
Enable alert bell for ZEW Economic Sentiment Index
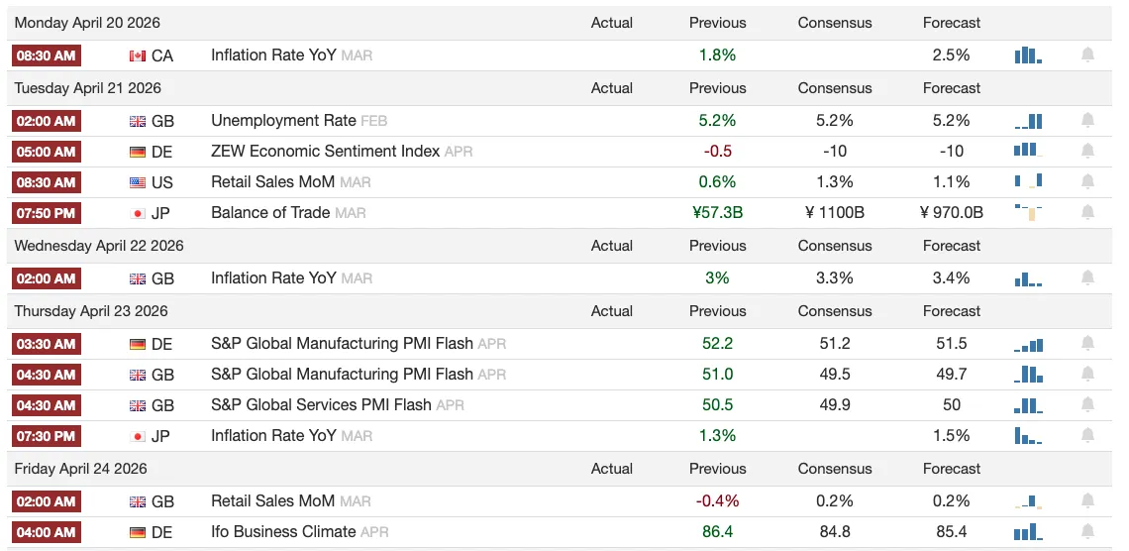(x=1087, y=152)
